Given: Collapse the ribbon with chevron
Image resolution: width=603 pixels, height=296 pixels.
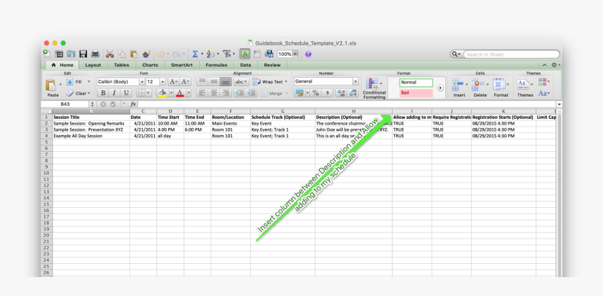Looking at the screenshot, I should pos(545,65).
